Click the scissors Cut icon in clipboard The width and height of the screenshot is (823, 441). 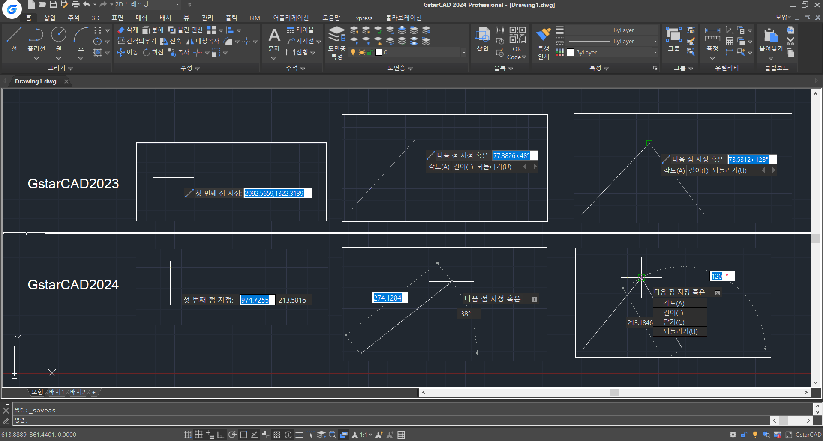[791, 41]
